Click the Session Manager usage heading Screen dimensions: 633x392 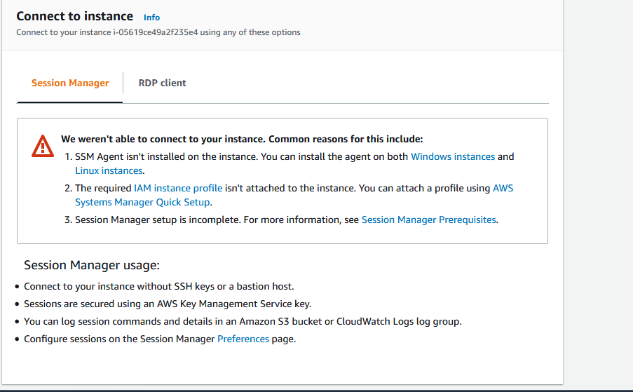92,265
